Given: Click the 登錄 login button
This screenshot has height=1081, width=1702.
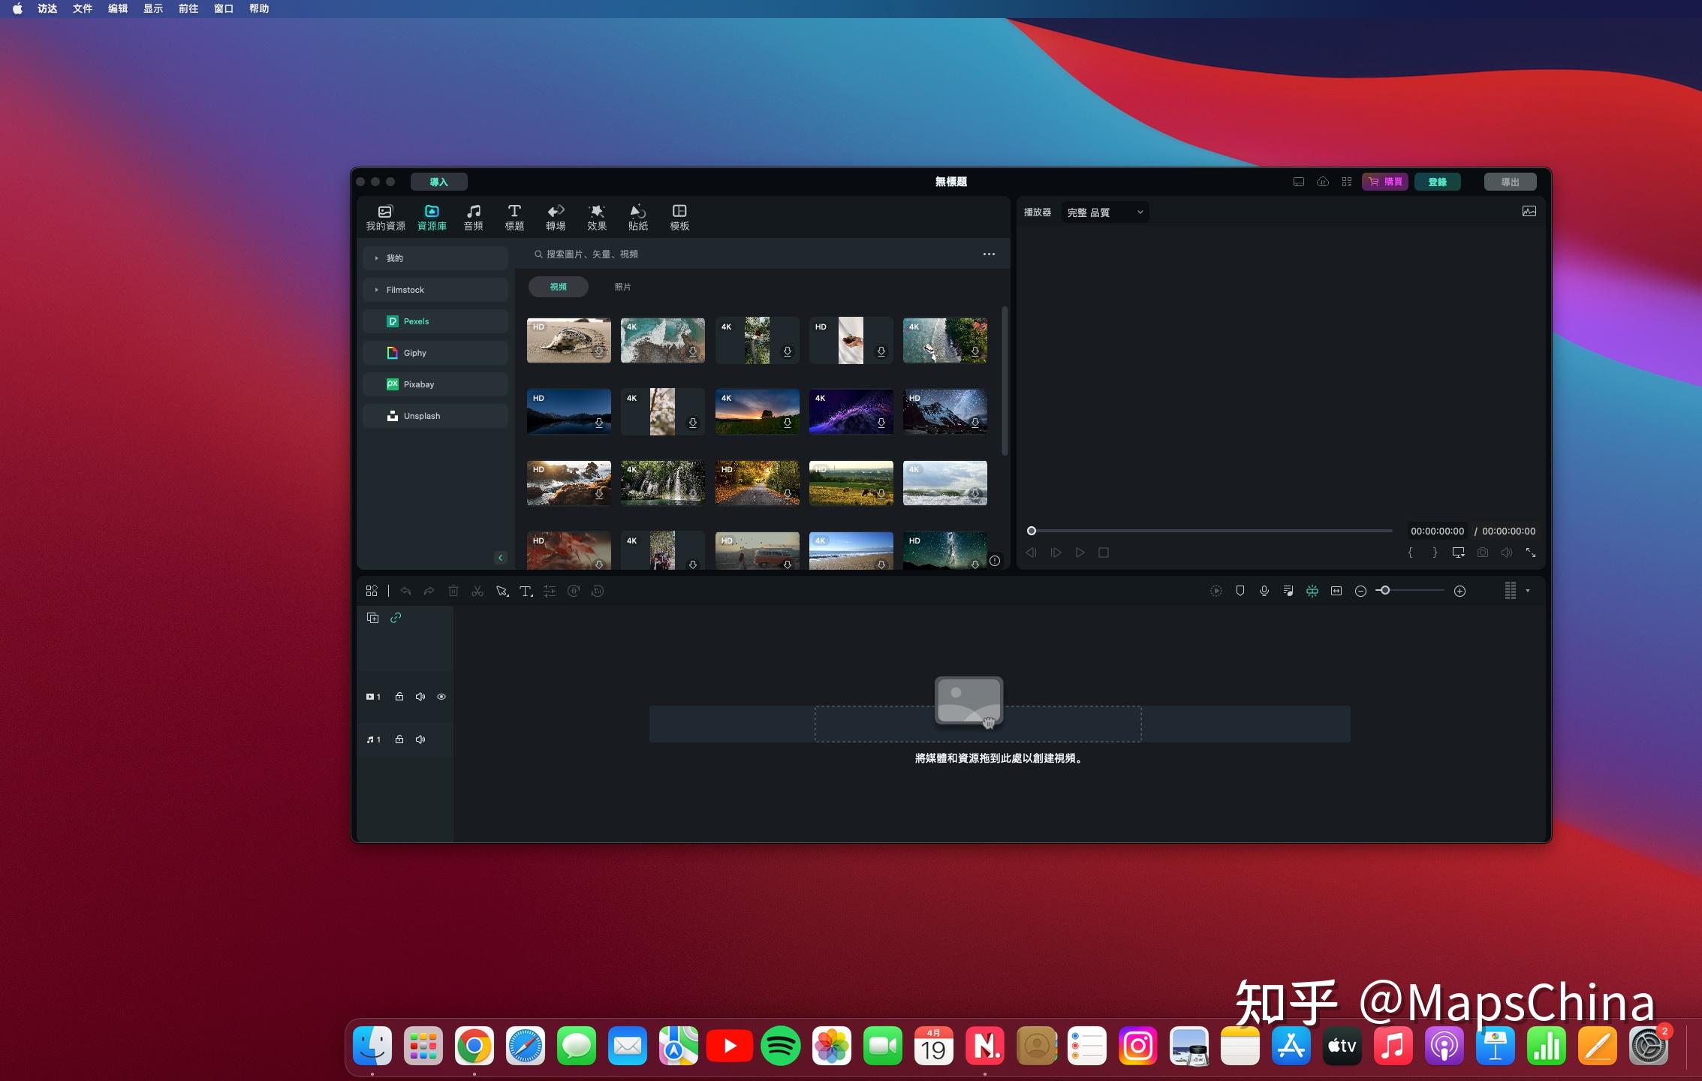Looking at the screenshot, I should [x=1437, y=182].
